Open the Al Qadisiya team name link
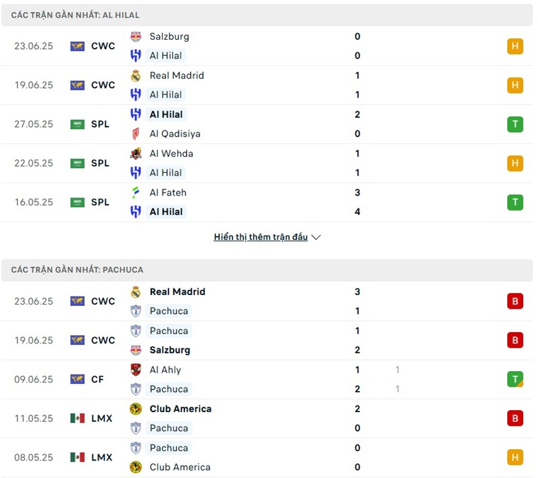Image resolution: width=538 pixels, height=478 pixels. pos(175,133)
